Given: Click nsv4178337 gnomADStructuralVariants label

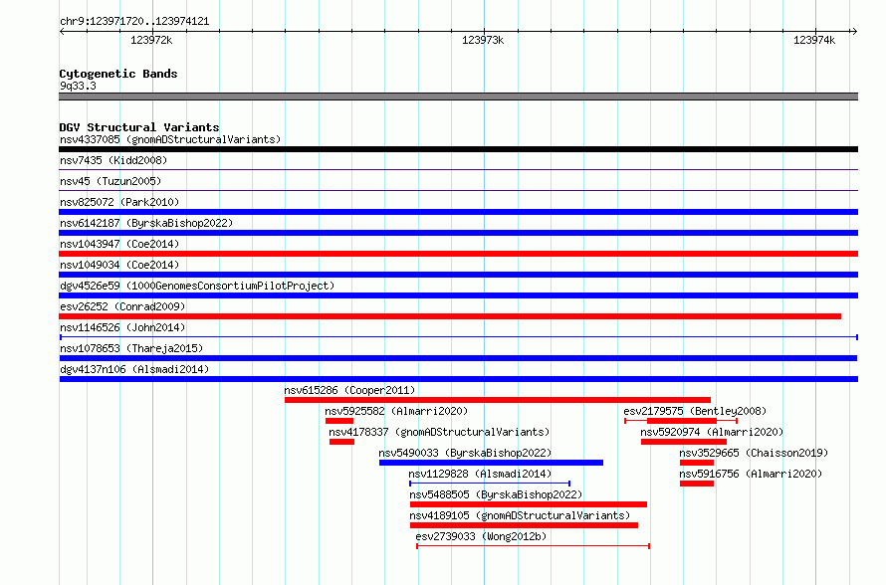Looking at the screenshot, I should pos(439,432).
